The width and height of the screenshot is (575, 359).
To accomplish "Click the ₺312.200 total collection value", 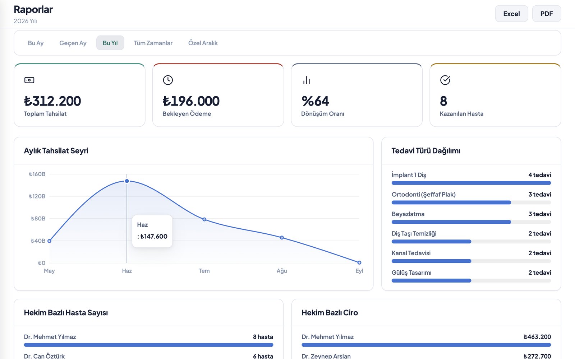I will click(52, 101).
